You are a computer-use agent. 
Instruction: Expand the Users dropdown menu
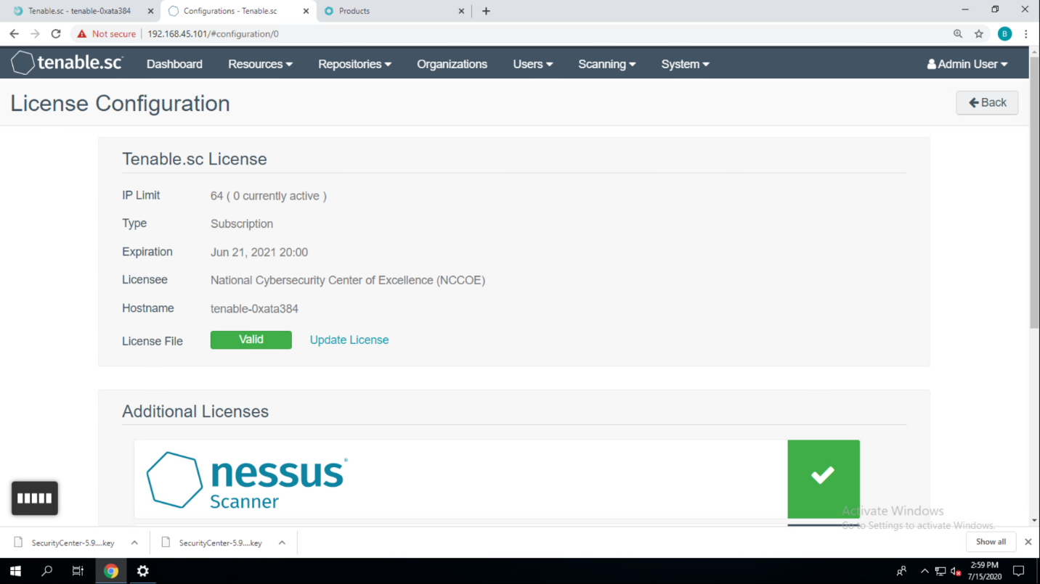coord(533,64)
